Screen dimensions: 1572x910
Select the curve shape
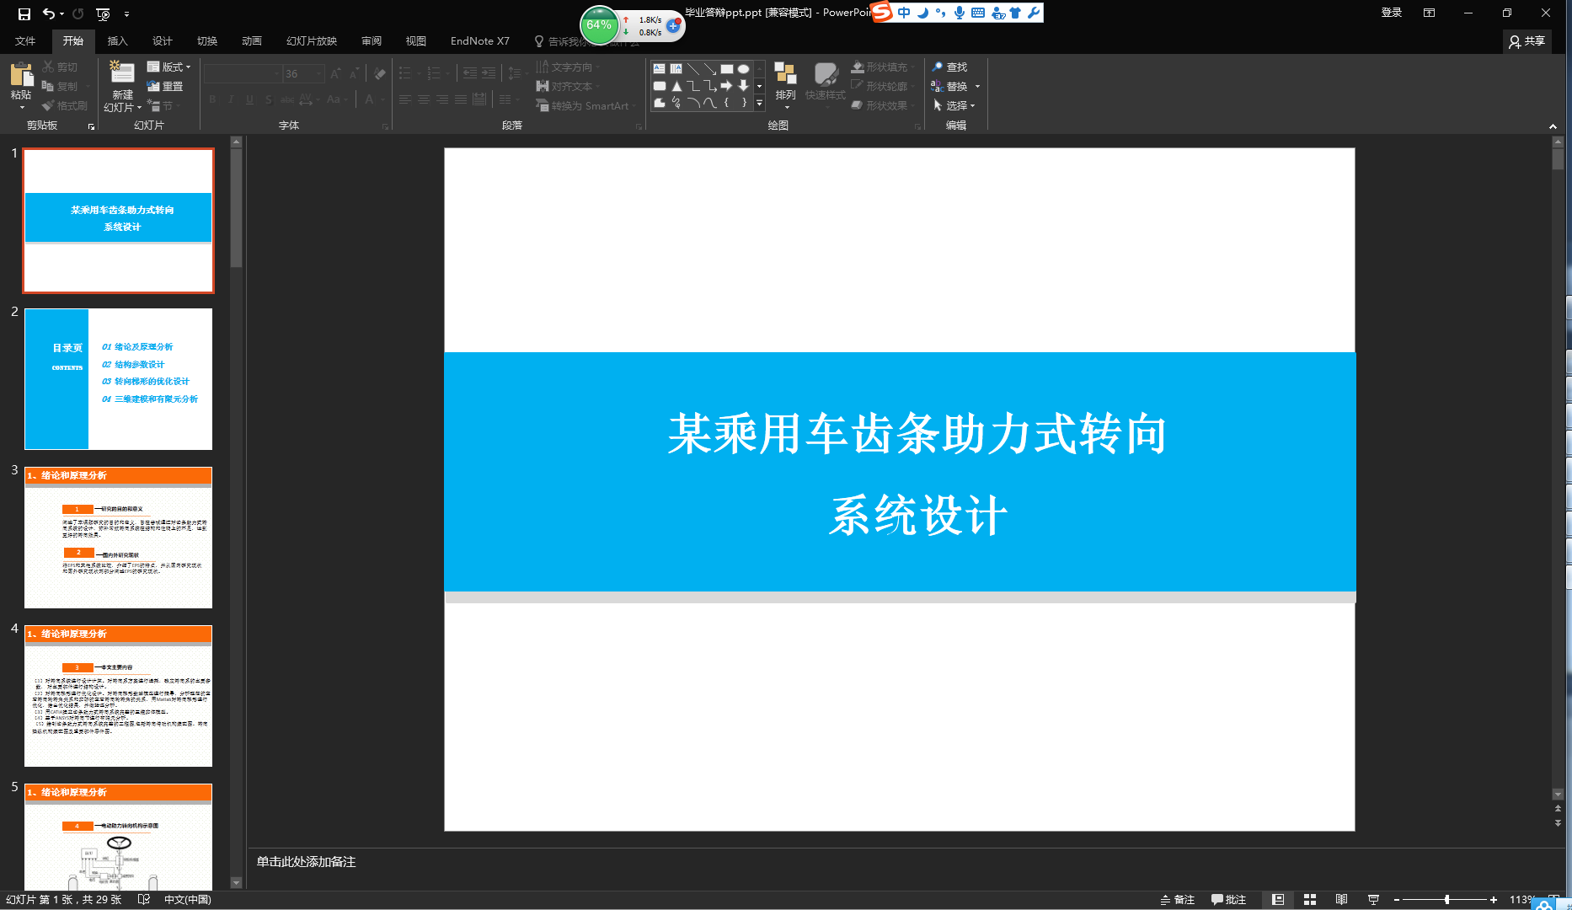[x=709, y=103]
